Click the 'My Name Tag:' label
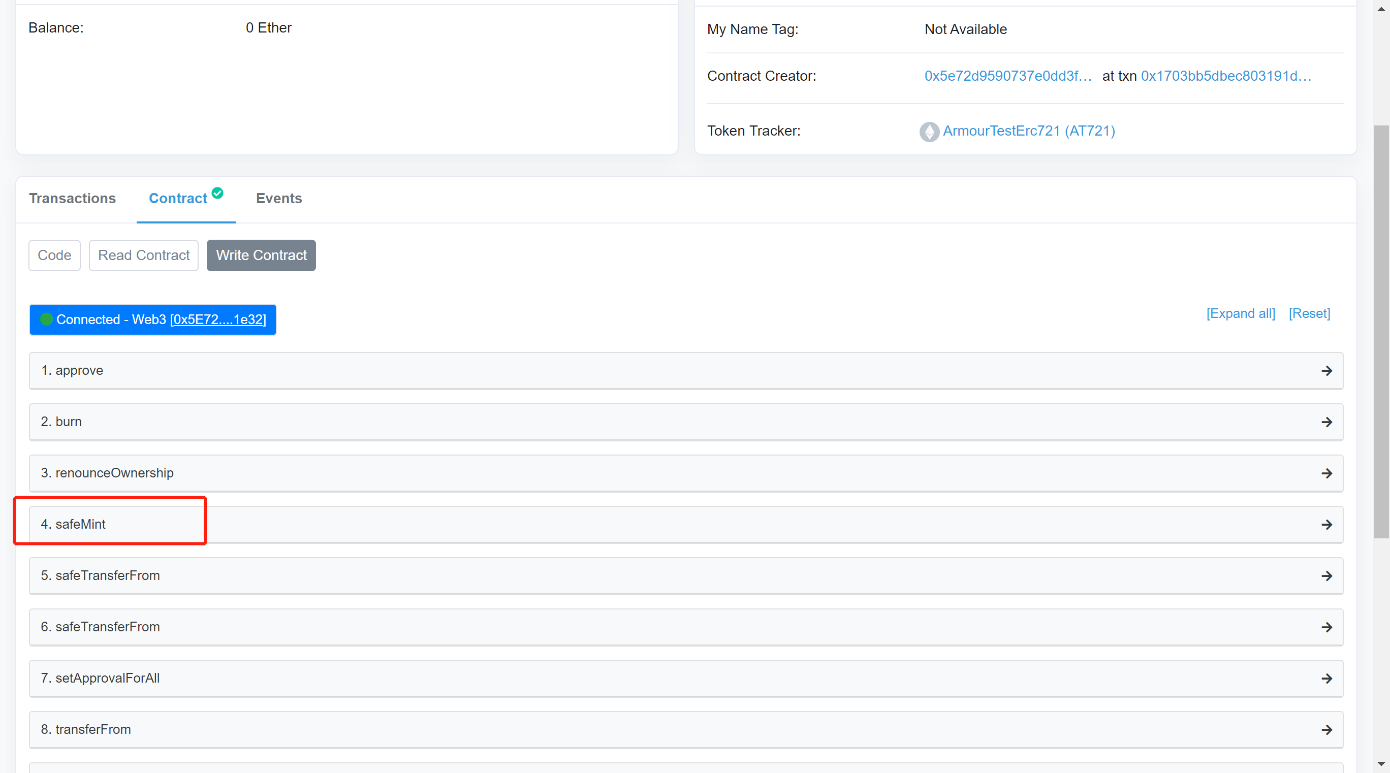 coord(752,29)
